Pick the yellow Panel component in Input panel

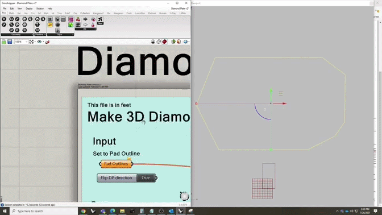(x=50, y=24)
